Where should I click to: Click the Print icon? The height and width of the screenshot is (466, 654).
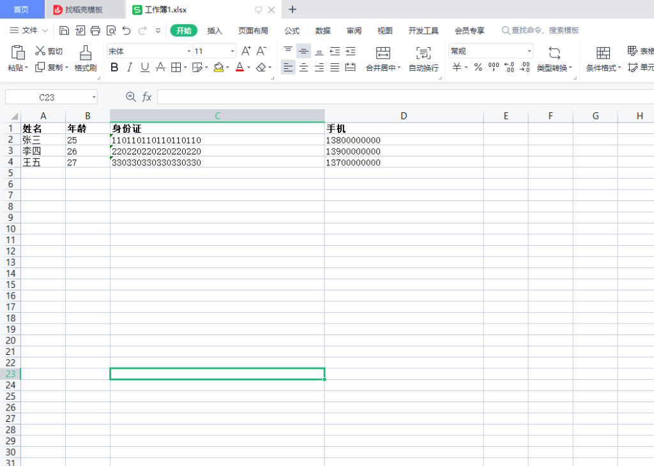(96, 31)
